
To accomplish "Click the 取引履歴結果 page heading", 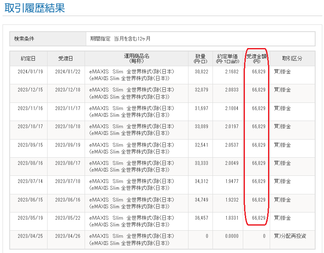I will 35,8.
